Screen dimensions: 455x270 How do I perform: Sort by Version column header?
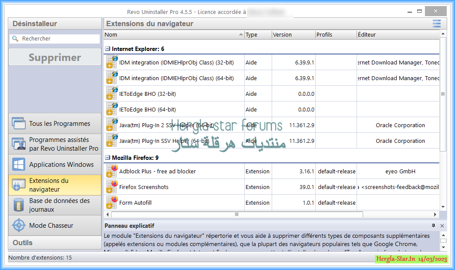point(293,34)
